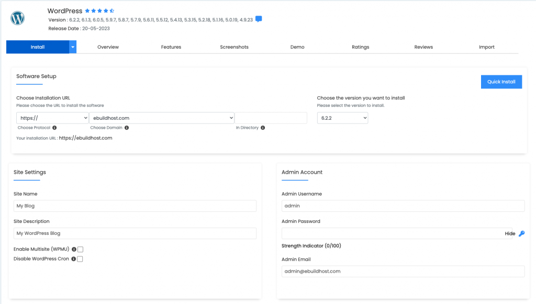Click the info icon beside Choose Domain
The image size is (536, 304).
(x=127, y=128)
